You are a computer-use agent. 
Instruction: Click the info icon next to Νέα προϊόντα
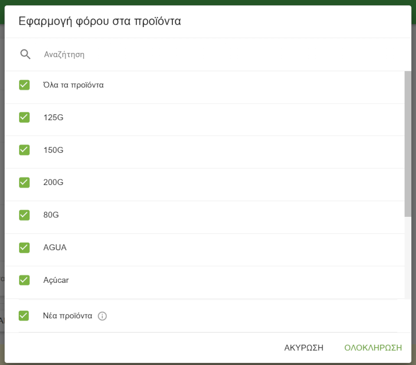point(102,316)
